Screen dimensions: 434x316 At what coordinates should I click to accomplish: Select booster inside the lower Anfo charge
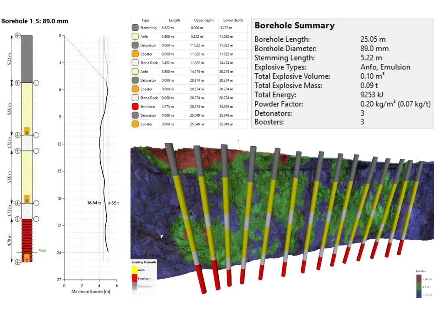[27, 199]
